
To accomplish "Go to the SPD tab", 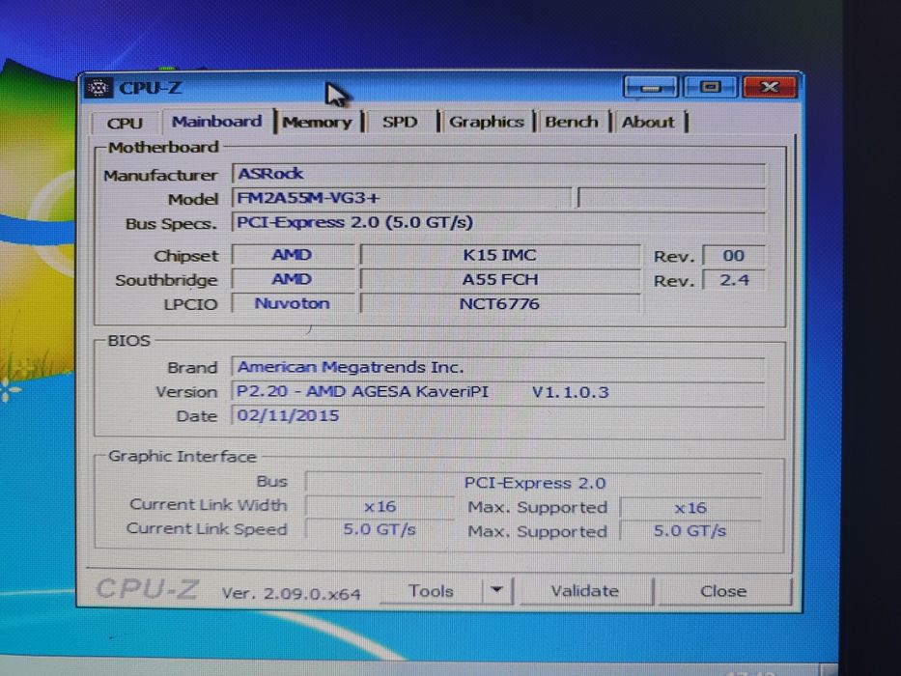I will click(400, 122).
